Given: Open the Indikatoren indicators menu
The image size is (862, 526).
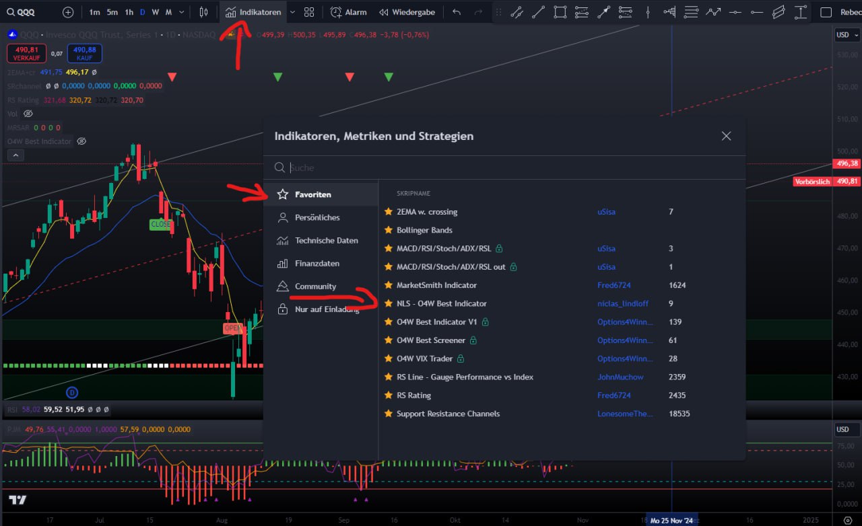Looking at the screenshot, I should click(x=253, y=12).
